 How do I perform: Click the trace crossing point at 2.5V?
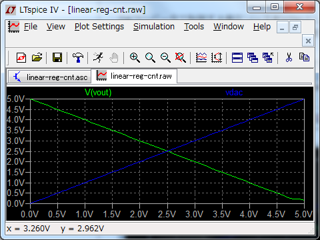tap(167, 151)
